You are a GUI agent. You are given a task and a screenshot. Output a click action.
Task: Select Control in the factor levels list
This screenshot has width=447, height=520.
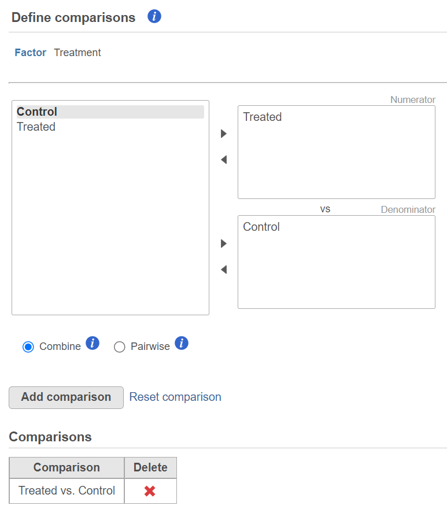tap(110, 112)
